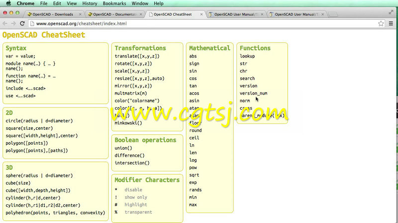Open the rands math function entry
Image resolution: width=398 pixels, height=223 pixels.
(x=196, y=190)
